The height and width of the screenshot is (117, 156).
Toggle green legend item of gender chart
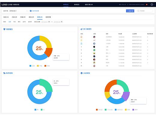point(43,110)
